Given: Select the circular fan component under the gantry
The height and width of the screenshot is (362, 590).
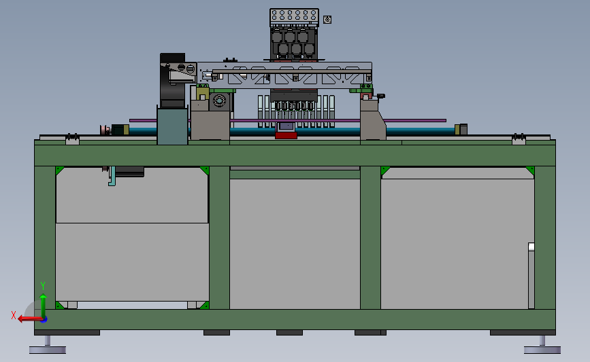Looking at the screenshot, I should pyautogui.click(x=219, y=101).
